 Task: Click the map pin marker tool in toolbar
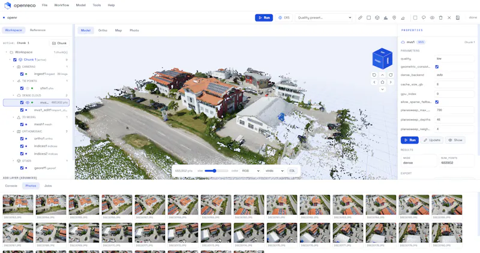tap(394, 18)
